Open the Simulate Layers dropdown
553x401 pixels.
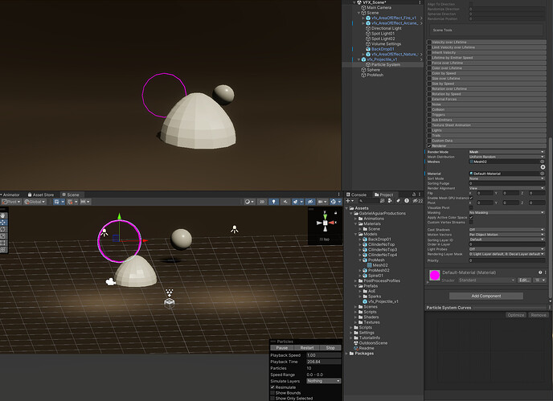[323, 381]
